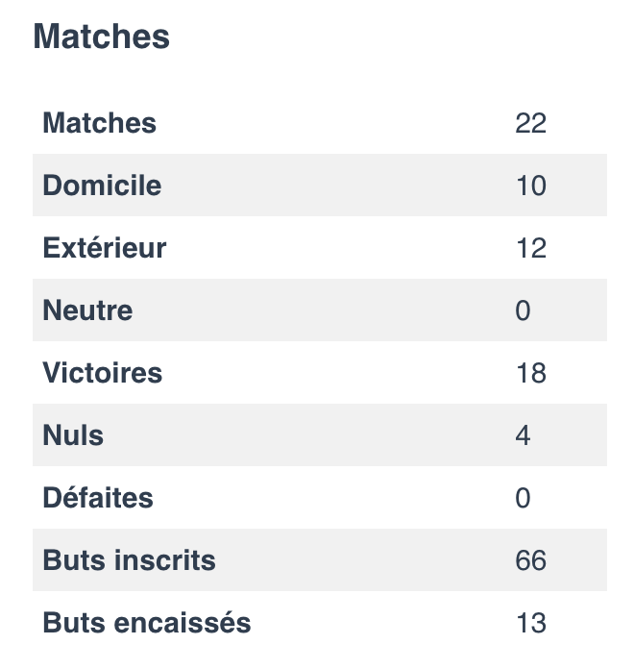Select the Buts inscrits label
The image size is (634, 669).
[129, 560]
